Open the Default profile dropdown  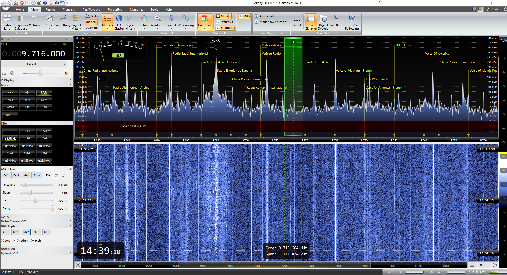34,64
